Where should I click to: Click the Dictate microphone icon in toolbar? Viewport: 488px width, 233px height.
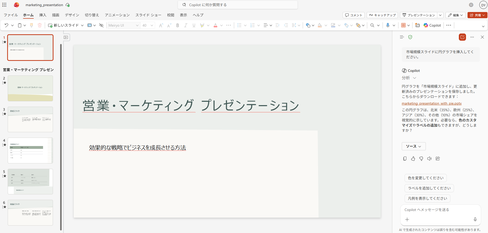coord(388,25)
